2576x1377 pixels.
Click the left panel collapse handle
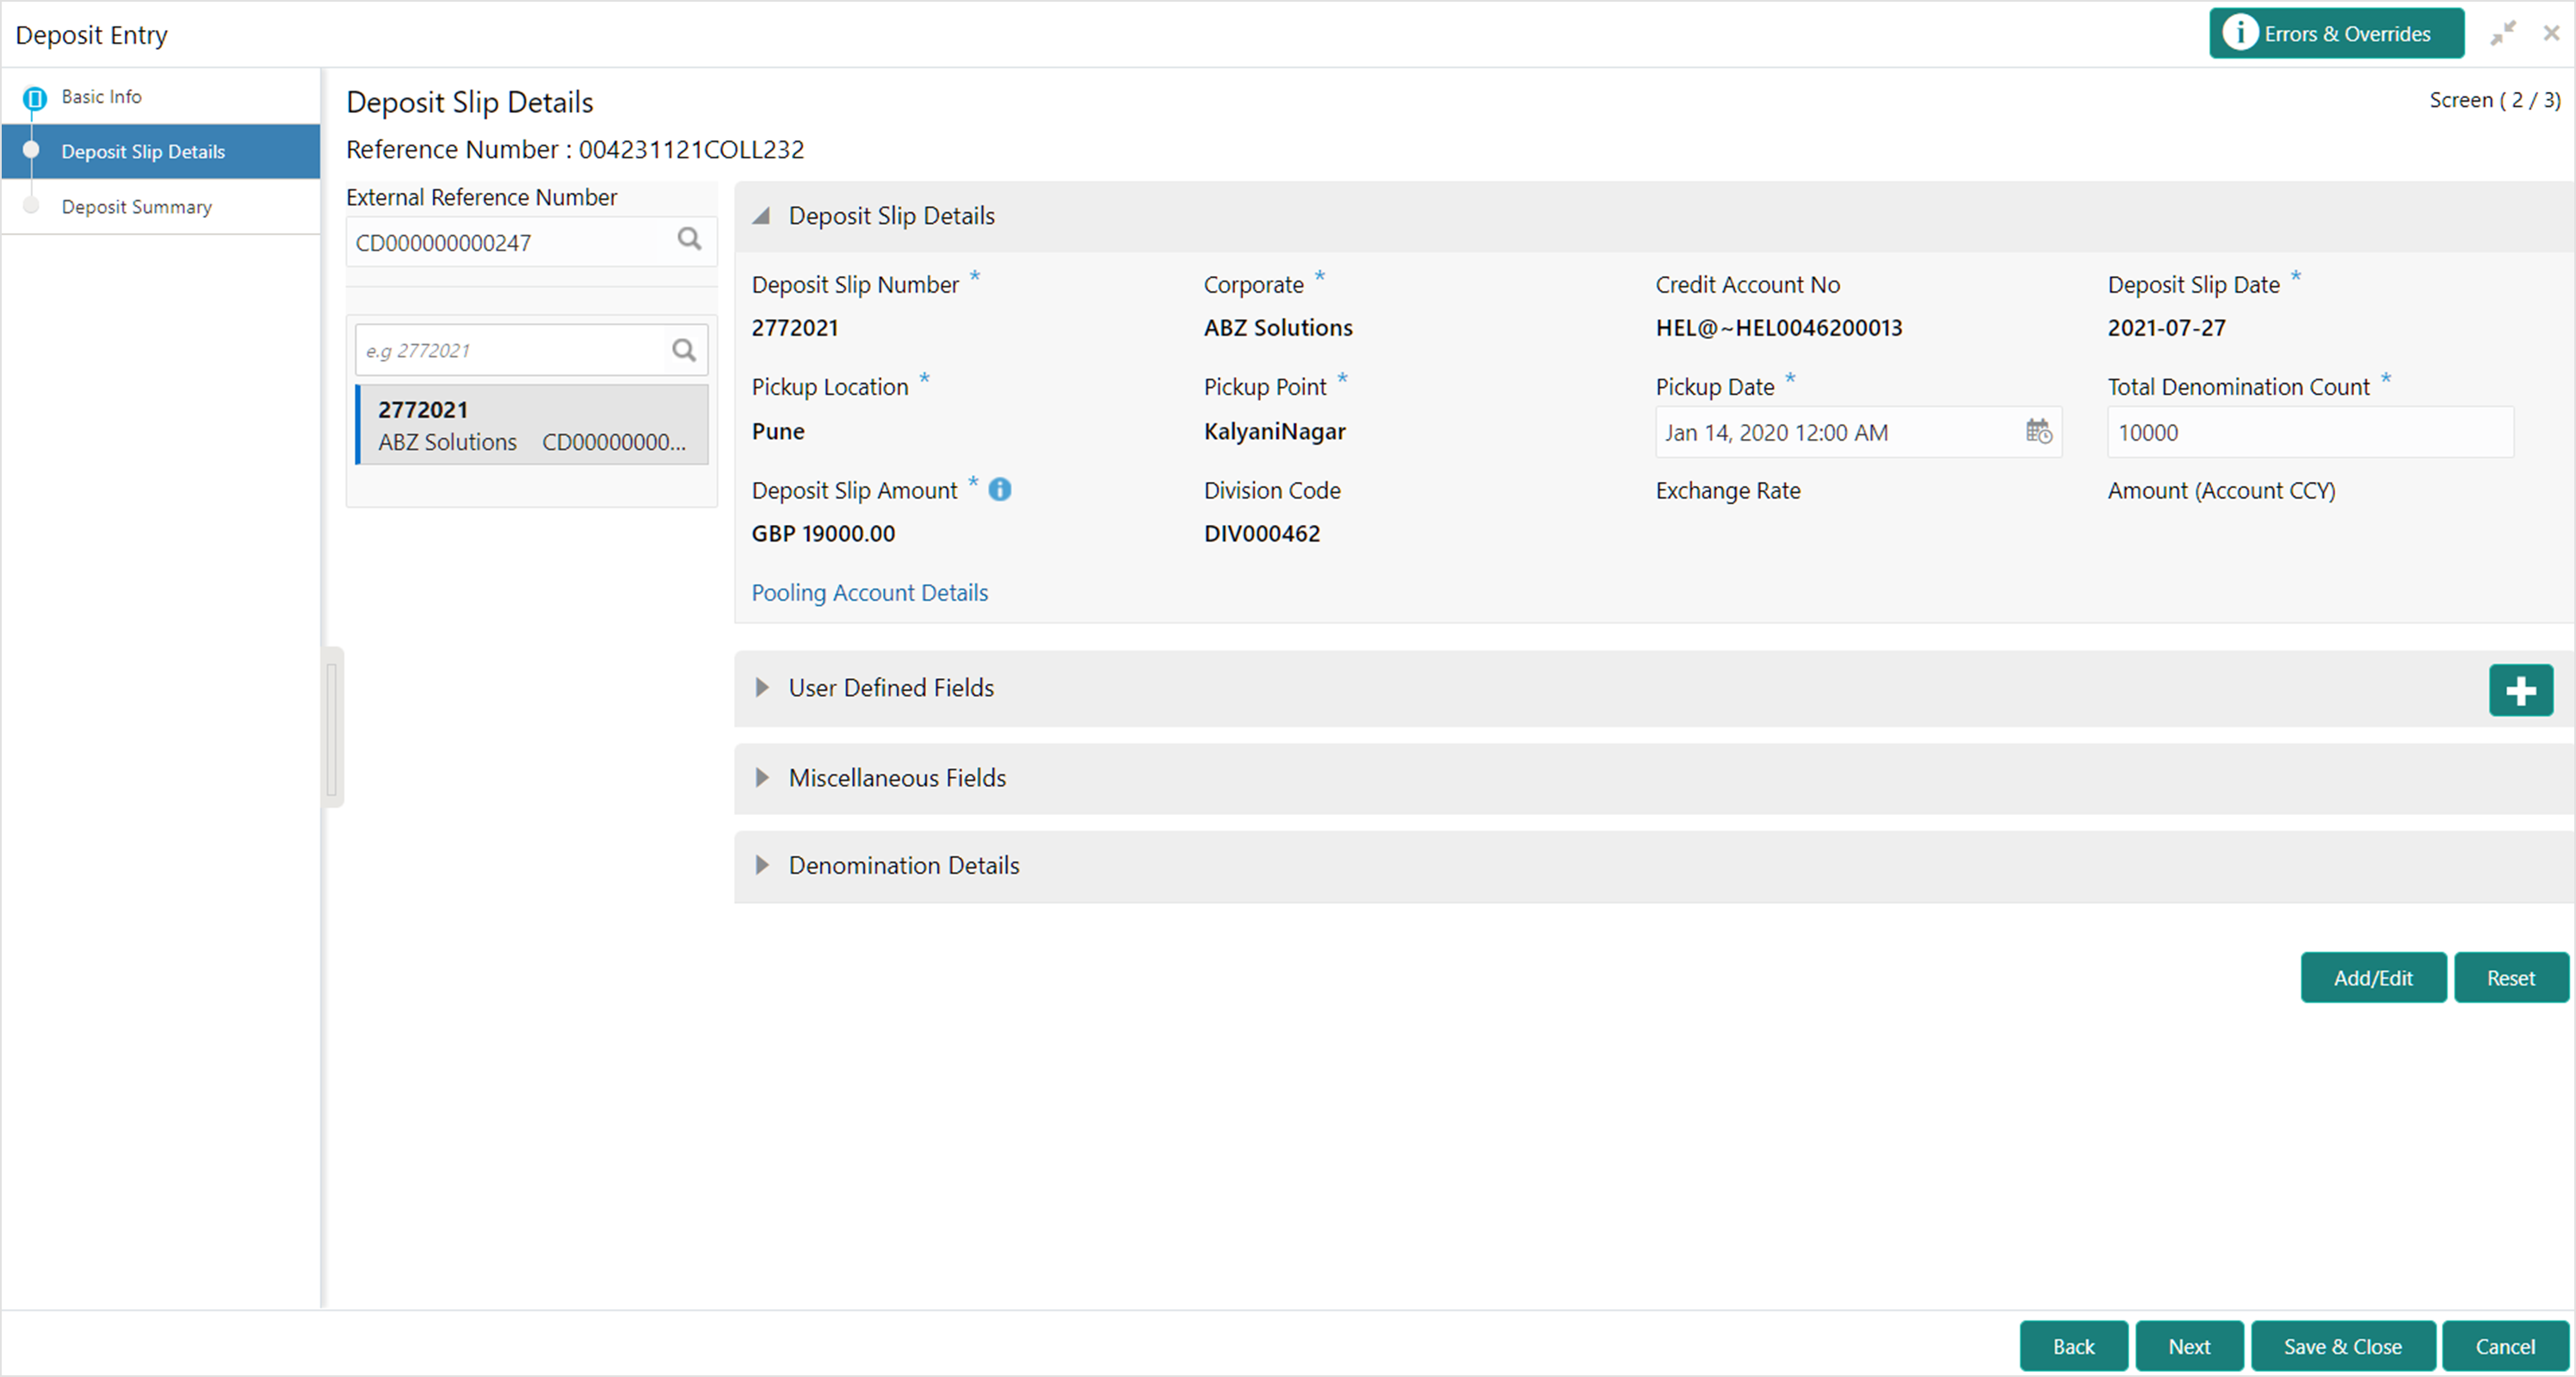coord(333,727)
